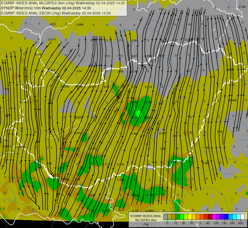Click the map value '0.0455'
This screenshot has width=248, height=228.
[21, 147]
